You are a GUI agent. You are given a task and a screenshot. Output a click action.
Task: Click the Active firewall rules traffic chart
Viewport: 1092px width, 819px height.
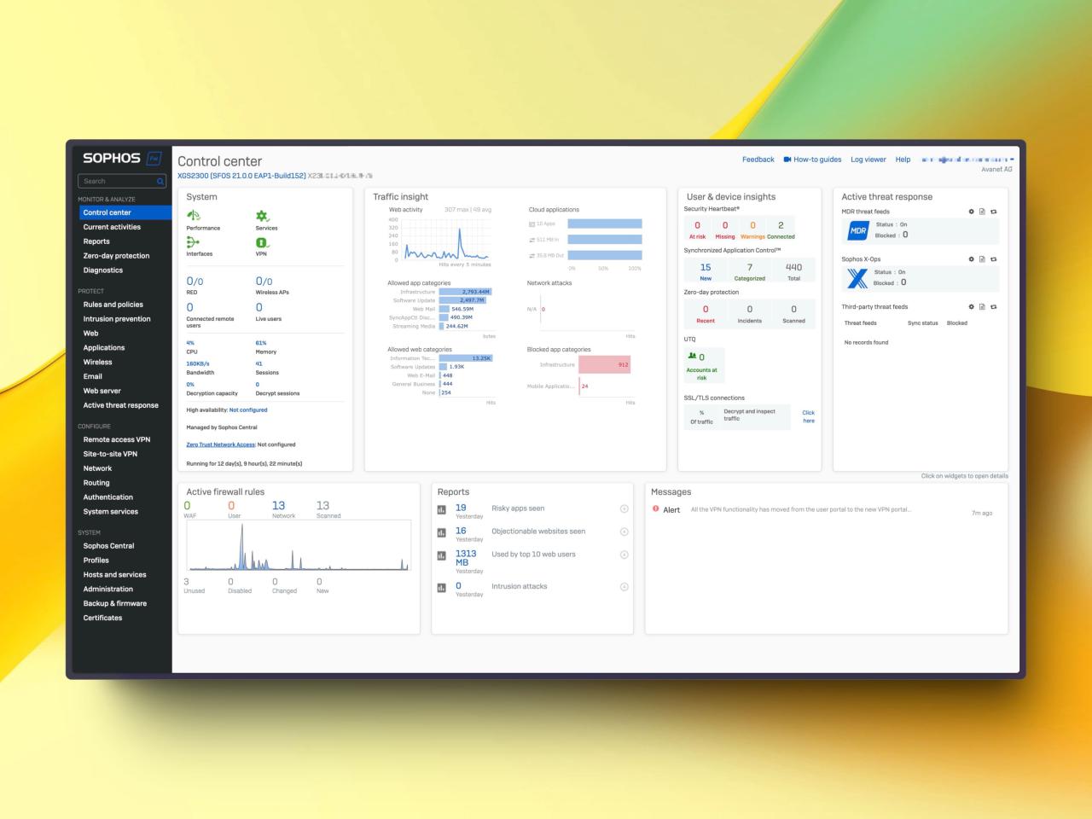pyautogui.click(x=297, y=546)
